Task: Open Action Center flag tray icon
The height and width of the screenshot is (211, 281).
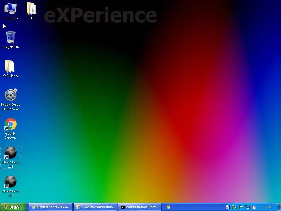Action: point(241,207)
